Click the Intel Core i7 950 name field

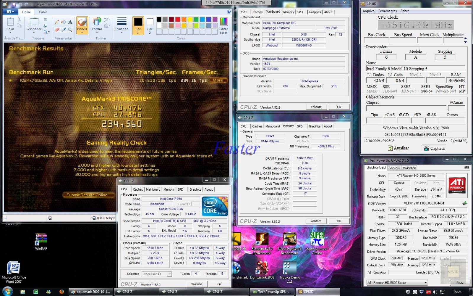click(x=171, y=199)
